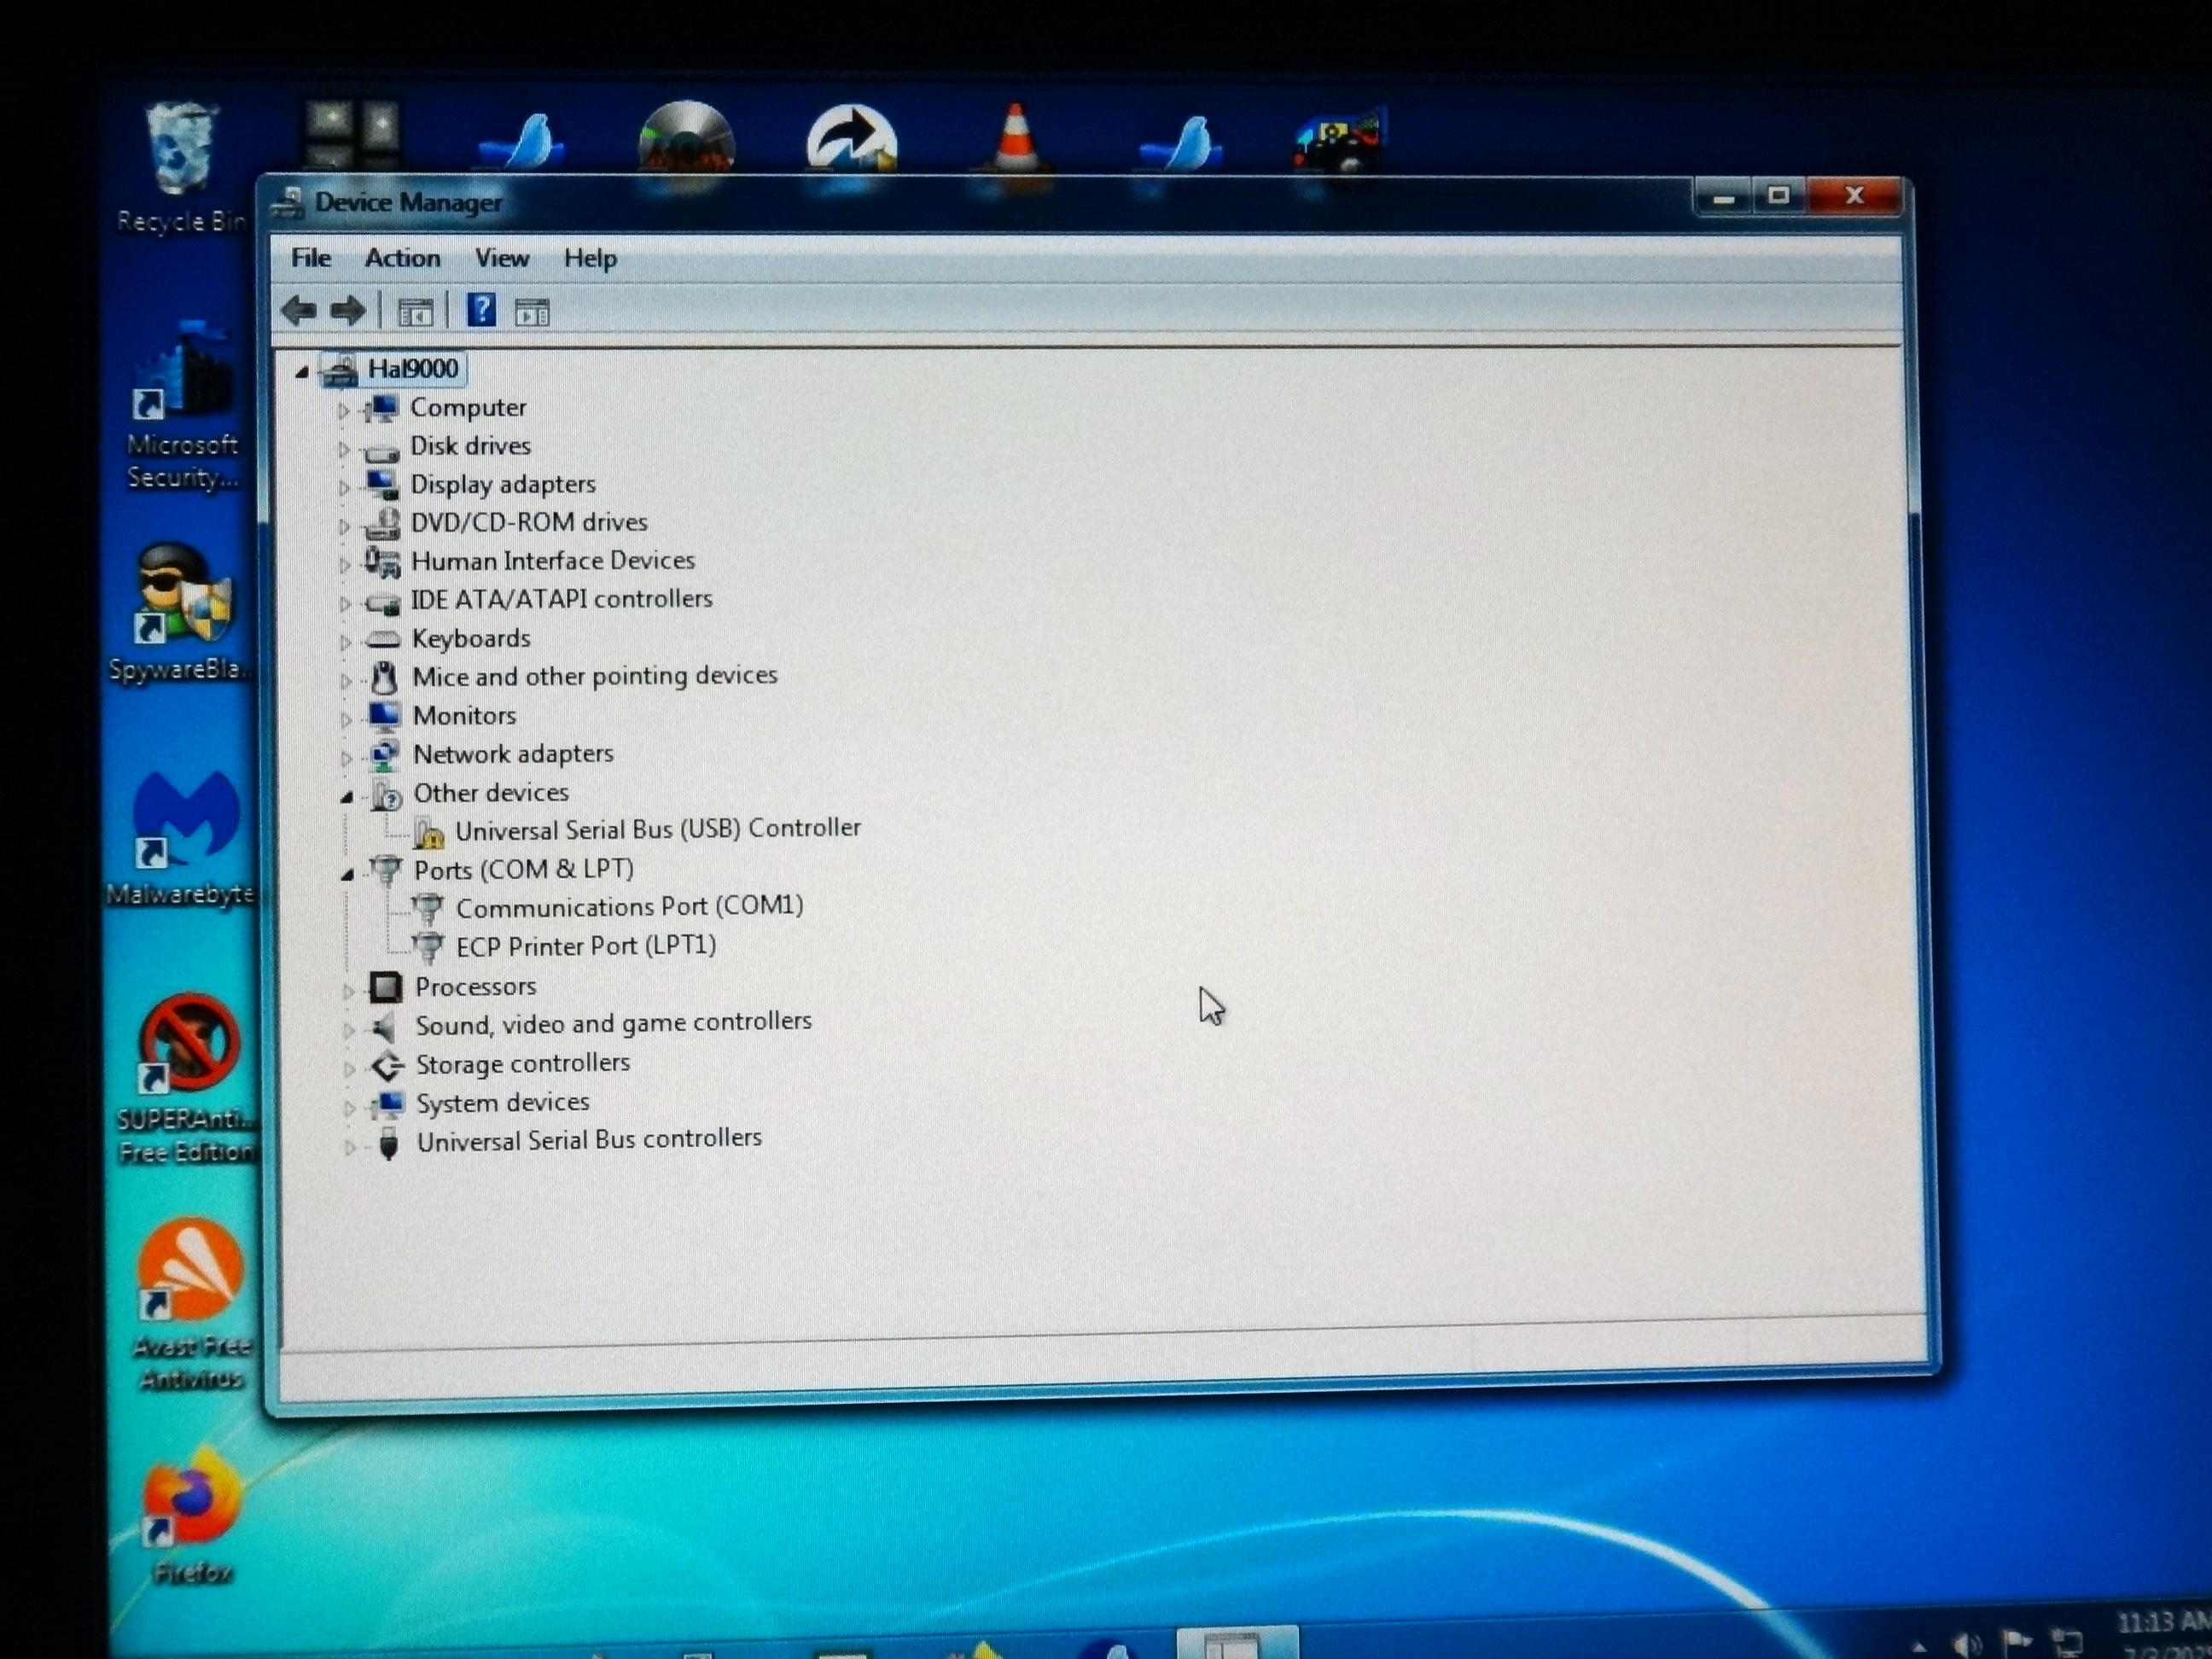
Task: Click the blue Help question mark icon
Action: pos(481,310)
